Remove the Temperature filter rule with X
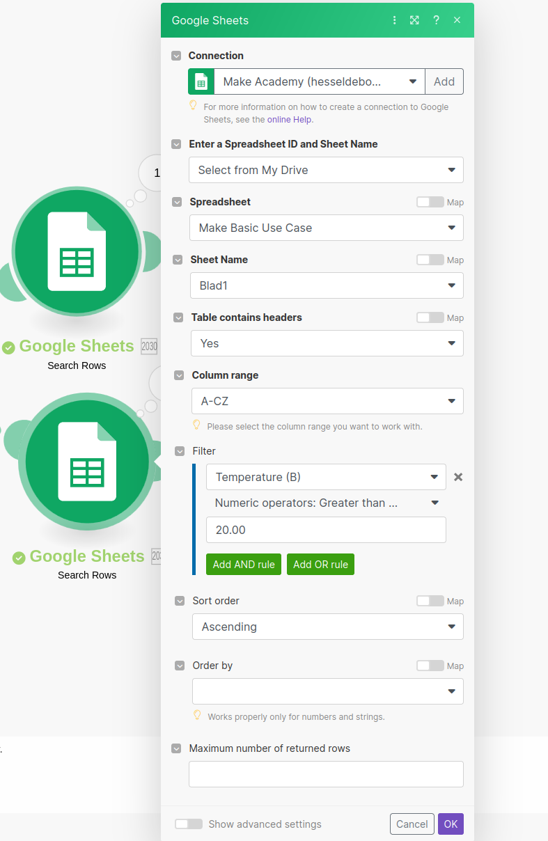Screen dimensions: 548x841 coord(458,477)
